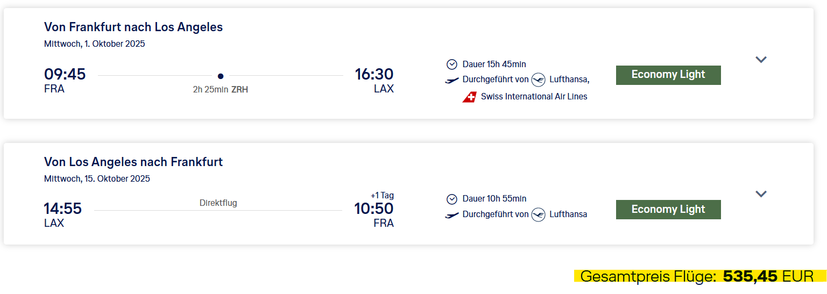The image size is (827, 294).
Task: Click the 2h 25min ZRH layover label
Action: 221,90
